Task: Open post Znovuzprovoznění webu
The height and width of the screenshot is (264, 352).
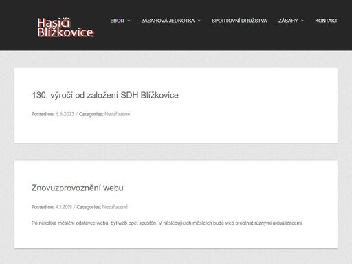Action: point(77,188)
